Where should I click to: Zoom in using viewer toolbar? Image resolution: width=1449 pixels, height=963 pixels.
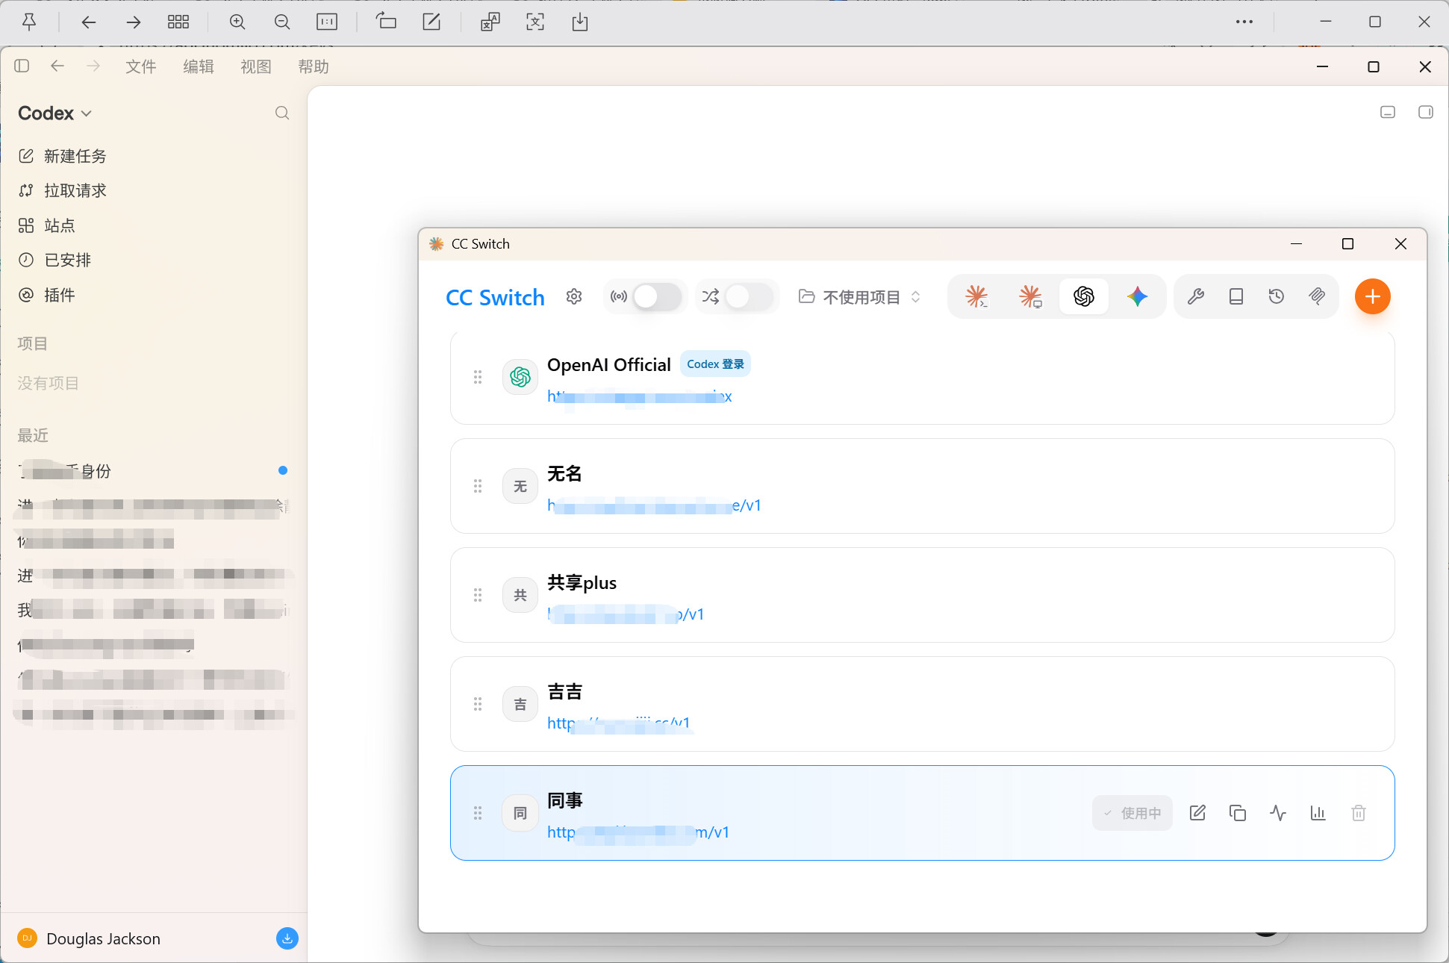click(237, 22)
